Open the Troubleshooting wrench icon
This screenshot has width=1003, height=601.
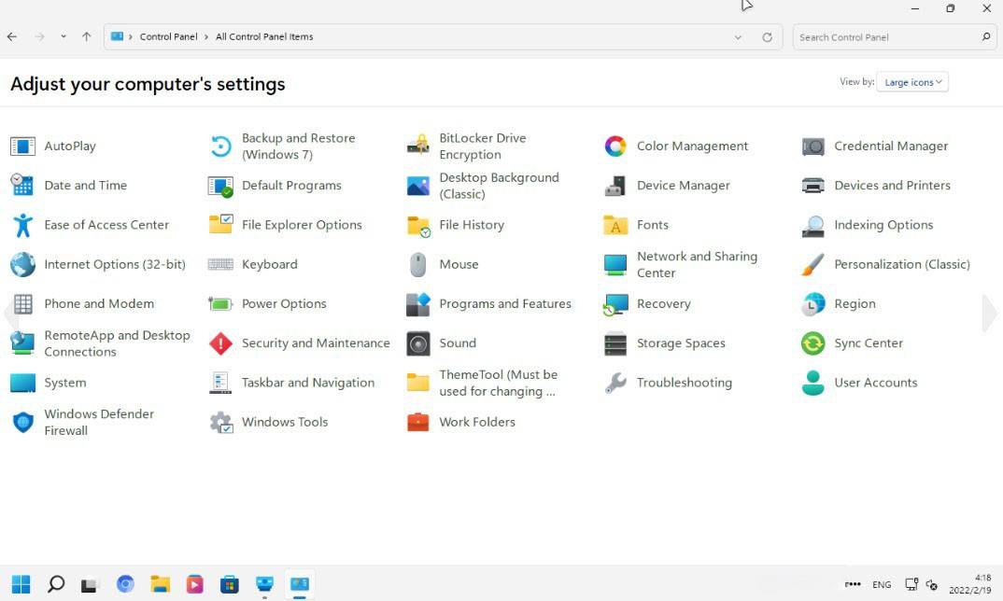point(615,383)
